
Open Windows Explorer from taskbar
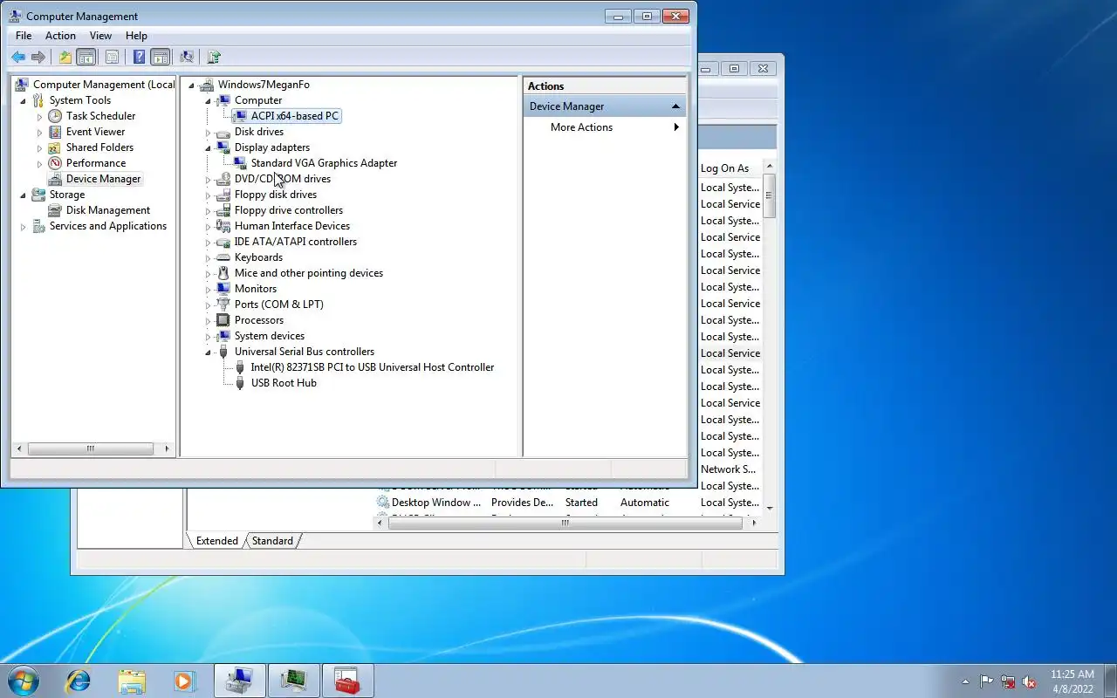click(x=132, y=681)
